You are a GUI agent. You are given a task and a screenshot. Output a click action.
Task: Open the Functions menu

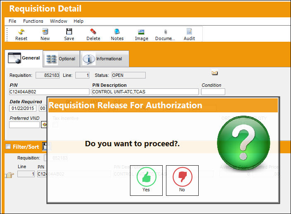(x=33, y=21)
